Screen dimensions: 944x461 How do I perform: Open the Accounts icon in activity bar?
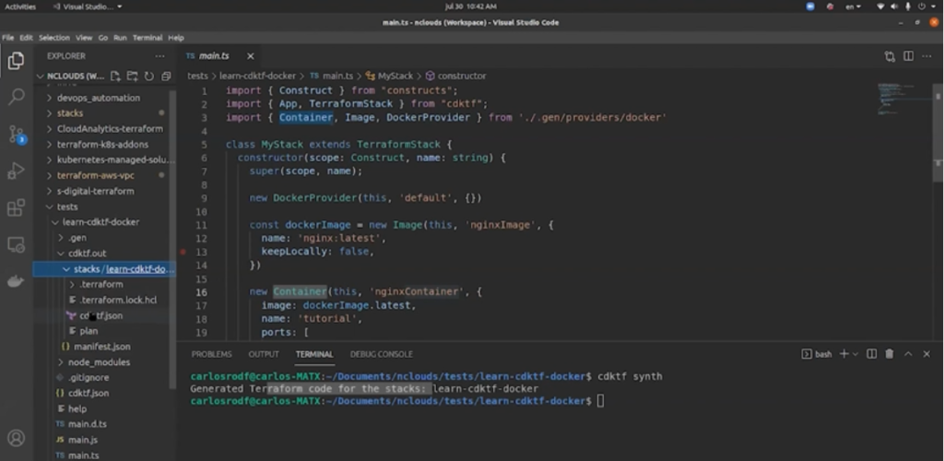pos(16,437)
